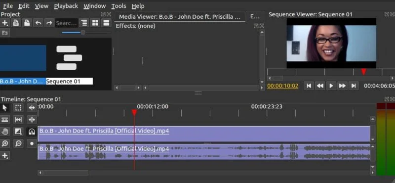395x183 pixels.
Task: Switch Project panel to list view
Action: [x=106, y=23]
